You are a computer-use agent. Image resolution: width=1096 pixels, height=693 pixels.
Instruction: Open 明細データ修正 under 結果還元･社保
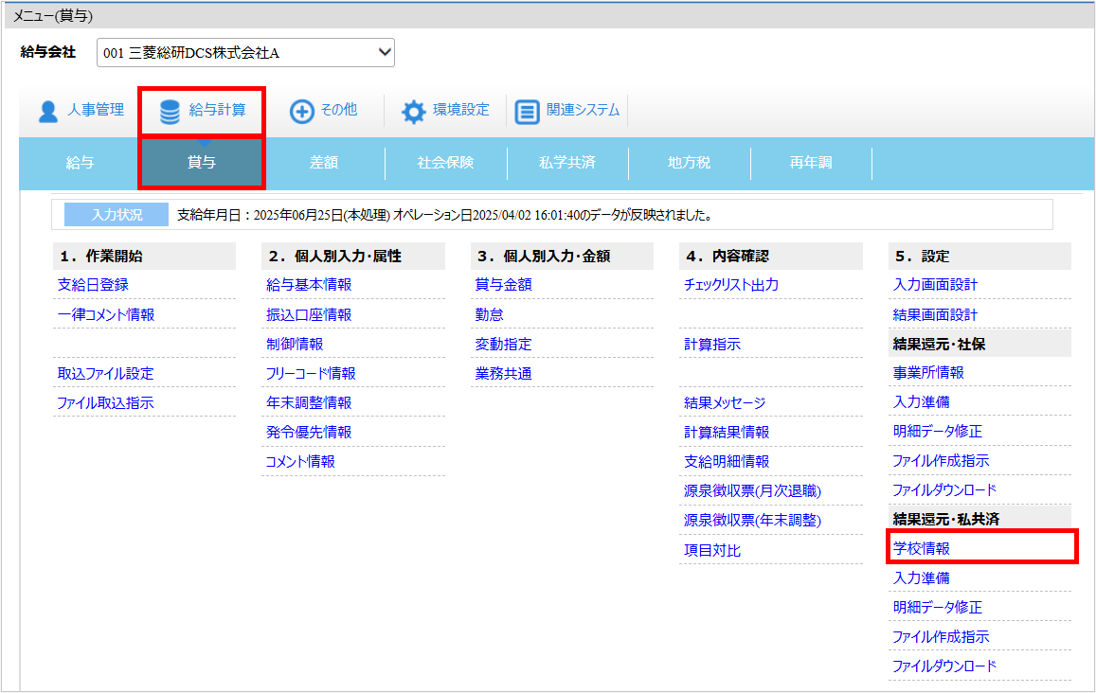[x=938, y=432]
